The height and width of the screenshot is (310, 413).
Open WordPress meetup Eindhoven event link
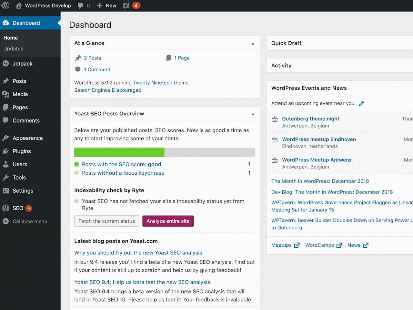(319, 139)
